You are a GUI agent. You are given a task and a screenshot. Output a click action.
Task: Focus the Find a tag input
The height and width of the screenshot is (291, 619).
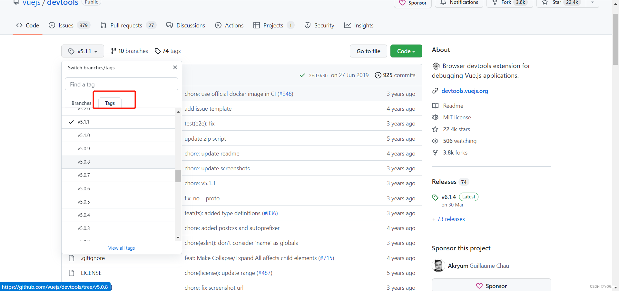pyautogui.click(x=122, y=84)
